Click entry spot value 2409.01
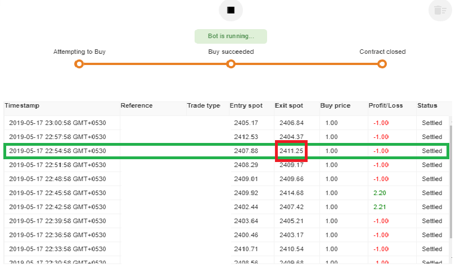The width and height of the screenshot is (460, 273). [x=246, y=179]
